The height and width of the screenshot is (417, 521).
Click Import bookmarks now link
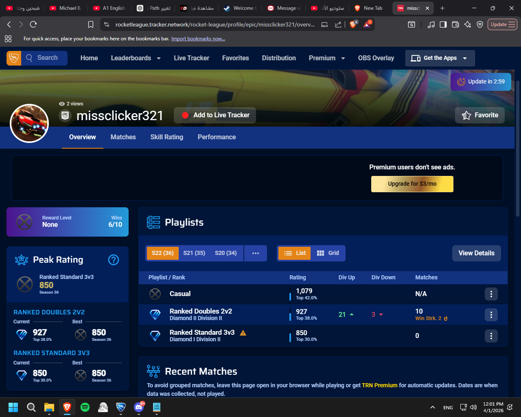(x=198, y=39)
